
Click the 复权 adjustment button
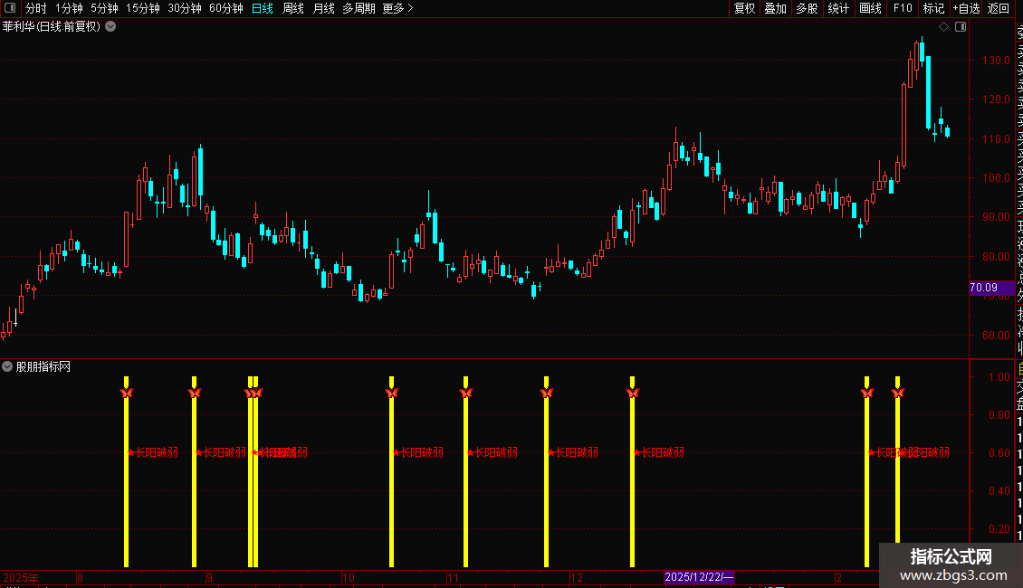[x=744, y=8]
